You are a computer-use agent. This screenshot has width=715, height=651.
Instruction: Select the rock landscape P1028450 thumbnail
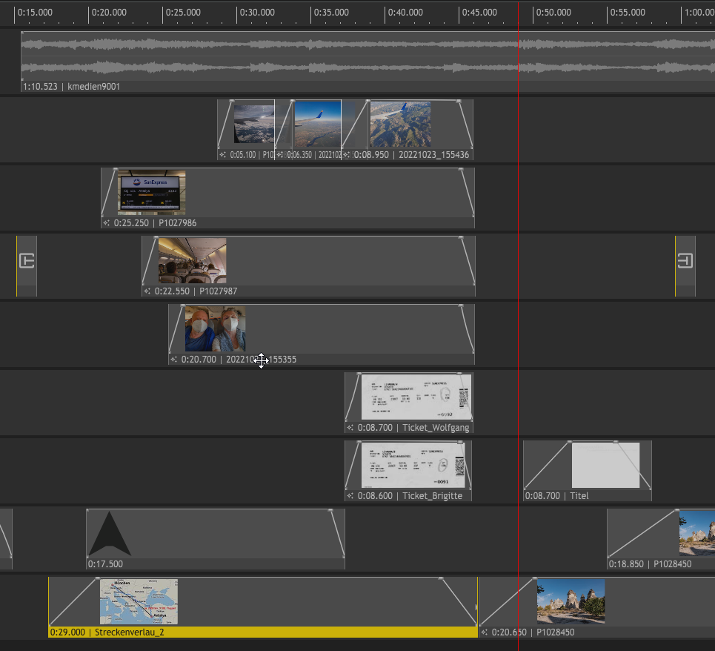pyautogui.click(x=571, y=602)
